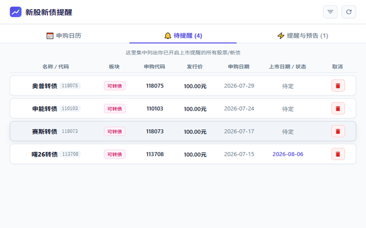Click the filter icon button in header
366x228 pixels.
(330, 12)
